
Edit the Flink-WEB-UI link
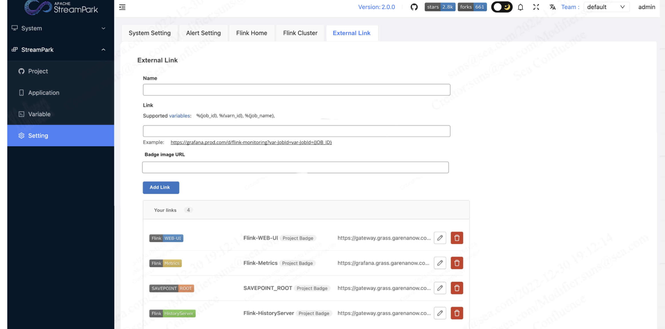[x=440, y=238]
